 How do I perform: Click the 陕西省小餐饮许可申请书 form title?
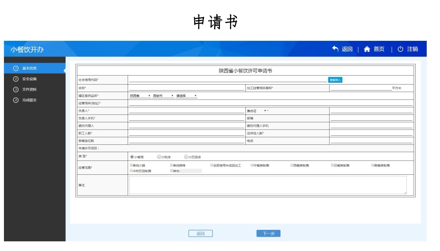point(245,71)
